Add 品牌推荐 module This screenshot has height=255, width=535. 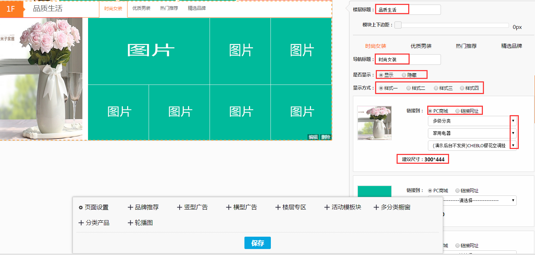[143, 207]
